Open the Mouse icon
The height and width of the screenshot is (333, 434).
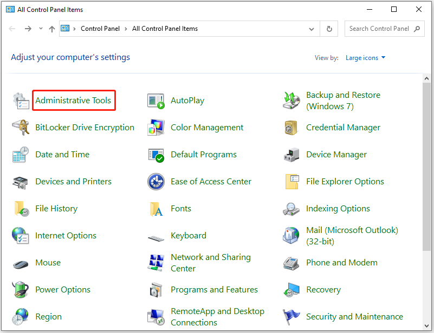pyautogui.click(x=21, y=264)
